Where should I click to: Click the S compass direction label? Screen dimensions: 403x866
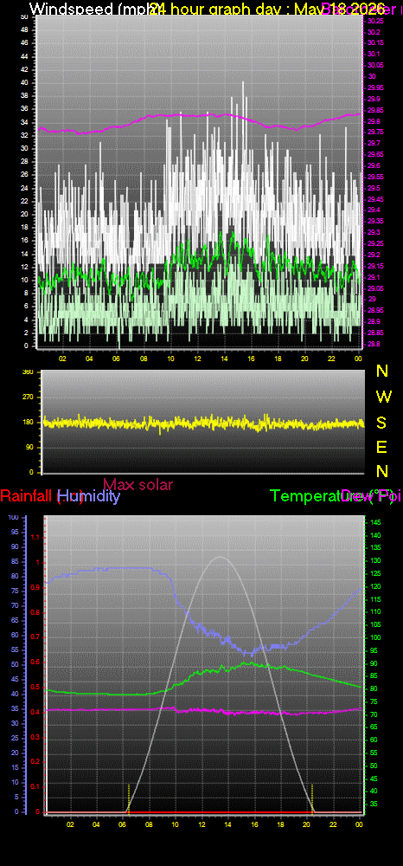coord(381,423)
